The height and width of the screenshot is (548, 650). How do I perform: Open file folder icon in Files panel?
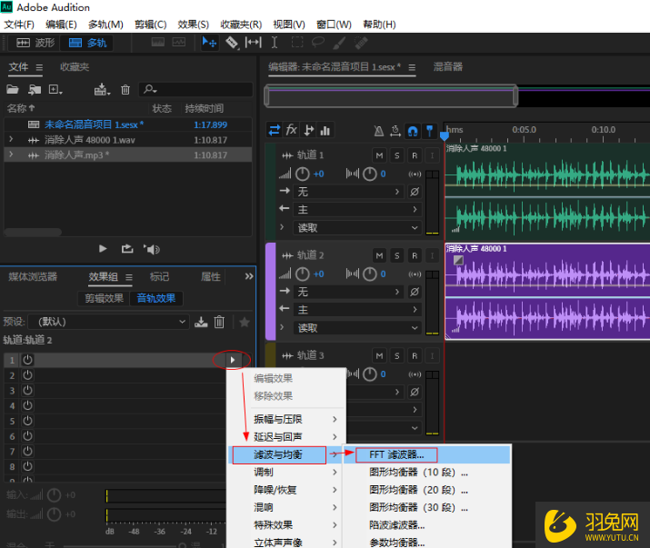[13, 89]
